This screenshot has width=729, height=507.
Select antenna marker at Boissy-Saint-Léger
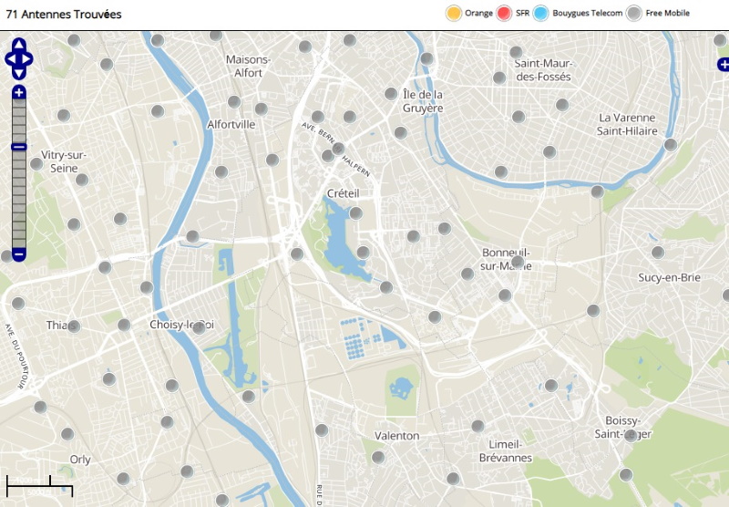click(x=631, y=436)
